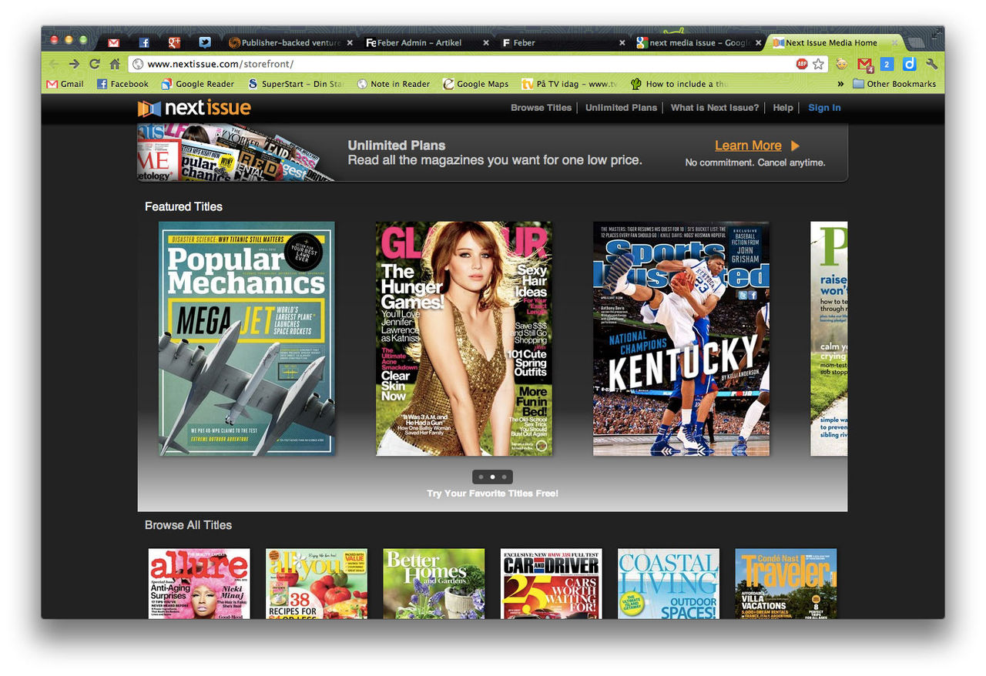
Task: Click the Learn More link
Action: [748, 146]
